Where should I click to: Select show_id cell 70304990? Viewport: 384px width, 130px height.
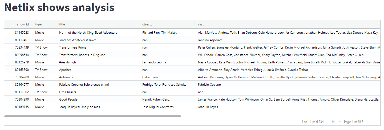[22, 99]
